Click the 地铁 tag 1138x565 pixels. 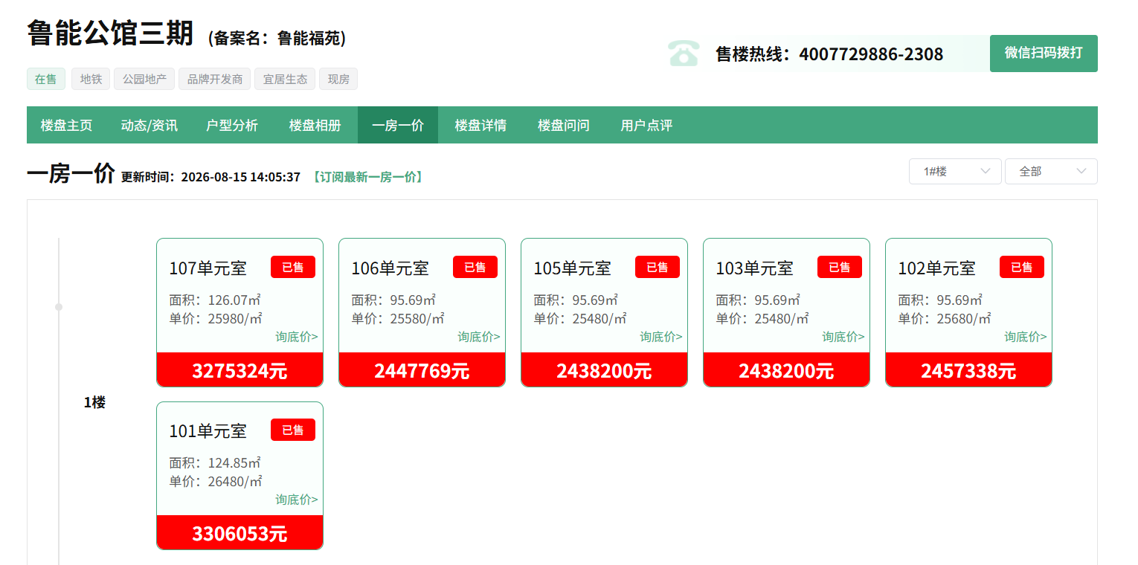91,79
